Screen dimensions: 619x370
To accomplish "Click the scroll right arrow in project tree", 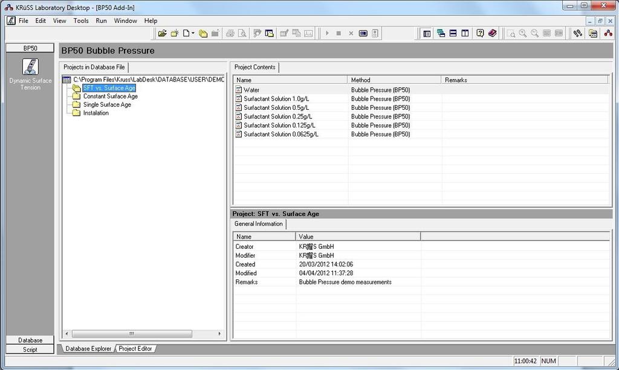I will click(x=219, y=334).
